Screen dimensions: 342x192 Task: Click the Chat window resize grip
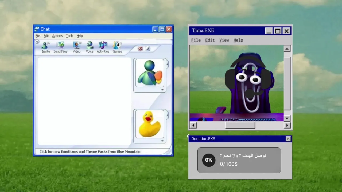169,152
